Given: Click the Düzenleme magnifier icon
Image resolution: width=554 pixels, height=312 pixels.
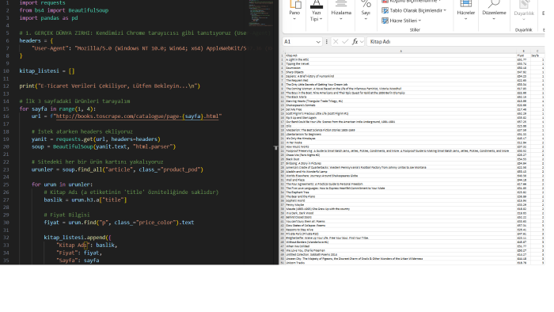Looking at the screenshot, I should (494, 4).
